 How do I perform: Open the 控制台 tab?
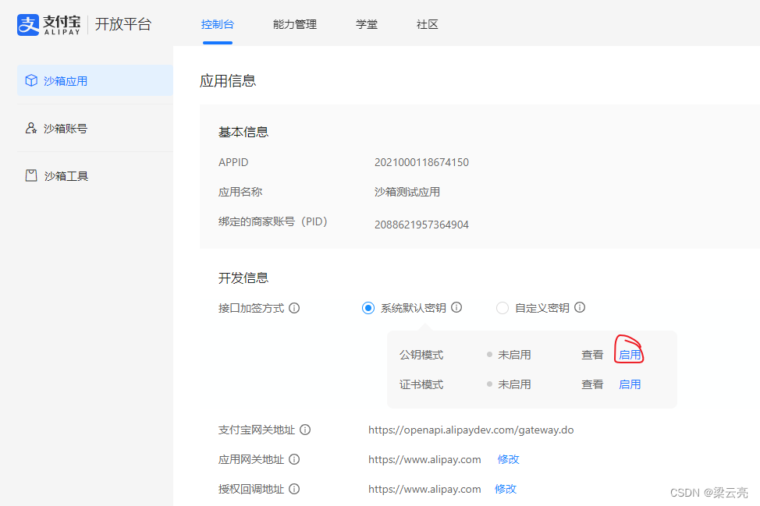point(218,24)
